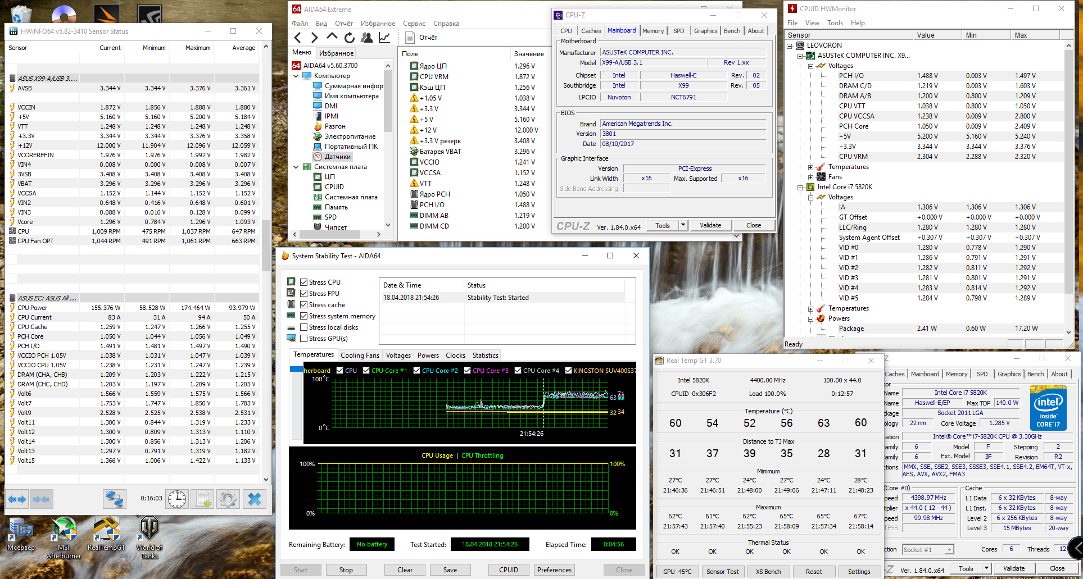Screen dimensions: 1083x579
Task: Collapse Intel Core i7 5820K node in HWMonitor
Action: 800,187
